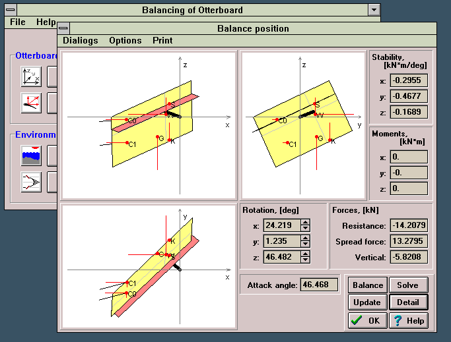Click the rotation x input field
Viewport: 451px width, 342px height.
(x=280, y=224)
